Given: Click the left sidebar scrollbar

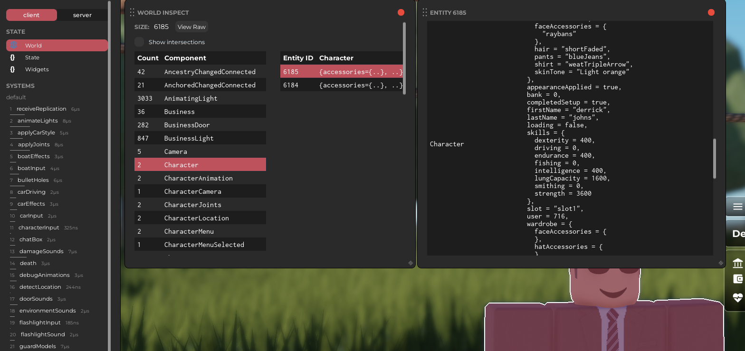Looking at the screenshot, I should coord(110,176).
